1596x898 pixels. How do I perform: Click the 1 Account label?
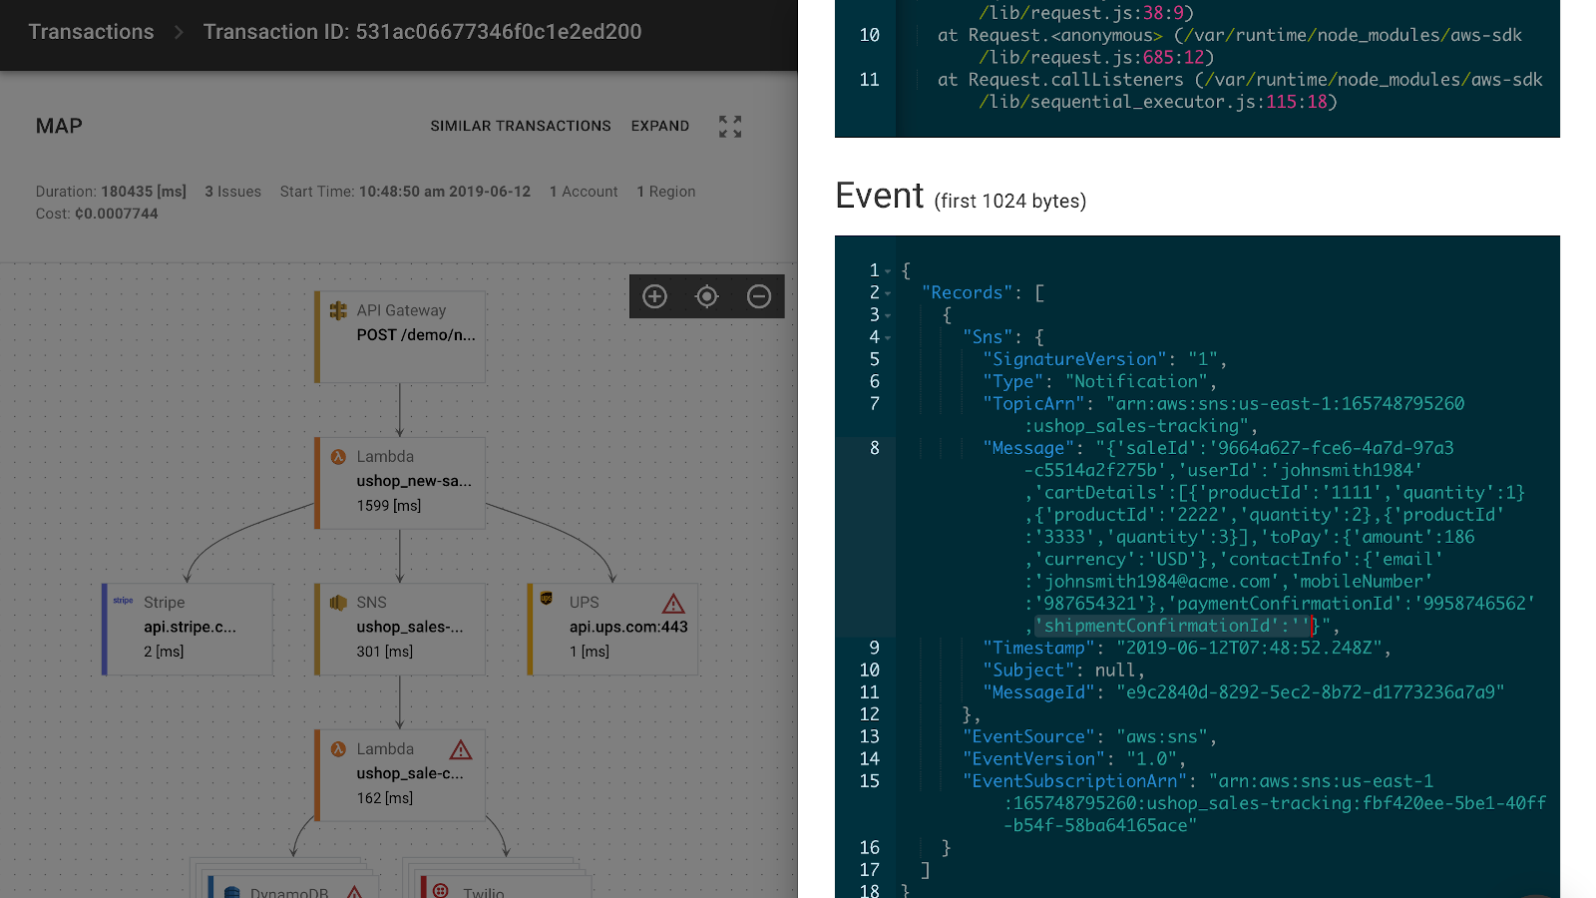584,192
